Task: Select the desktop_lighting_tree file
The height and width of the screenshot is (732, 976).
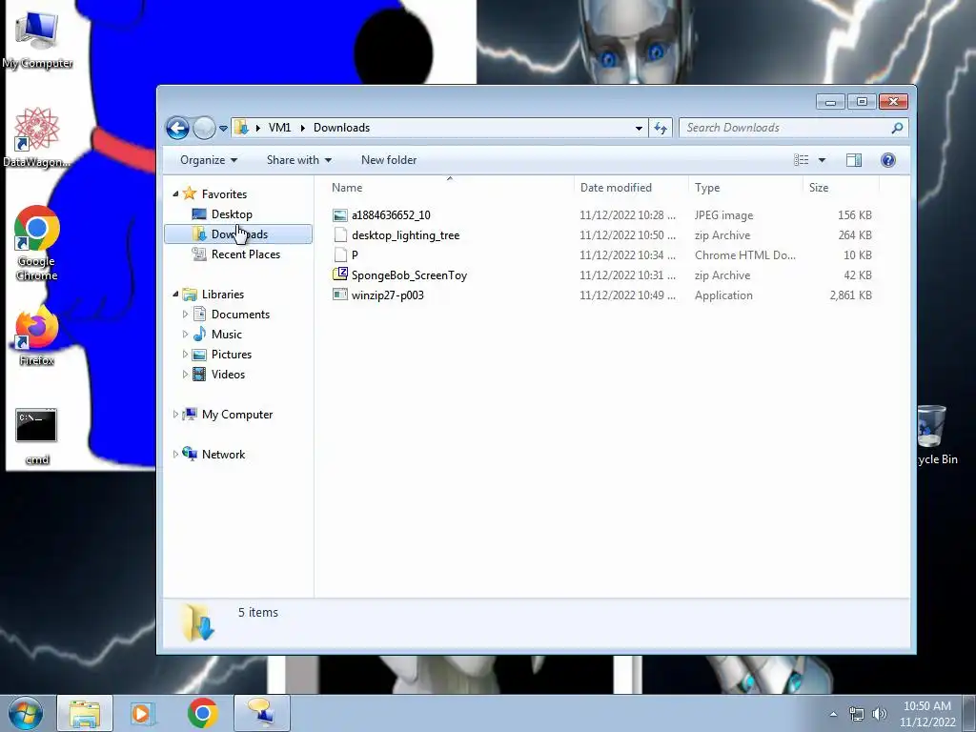Action: [x=405, y=235]
